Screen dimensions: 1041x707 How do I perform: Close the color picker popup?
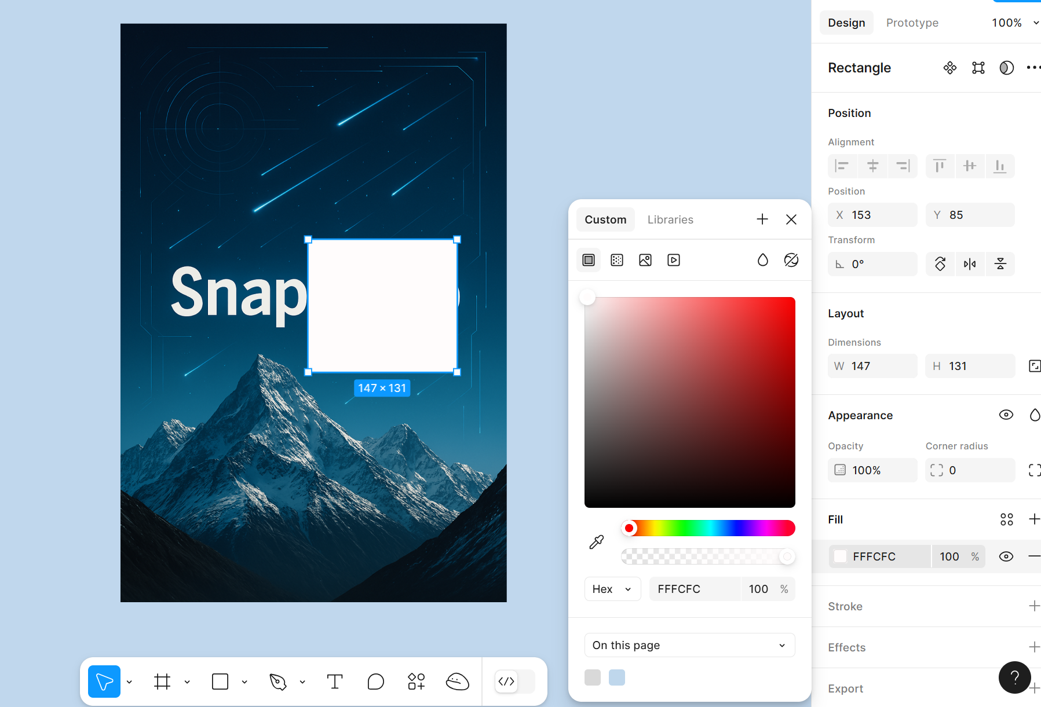point(791,219)
